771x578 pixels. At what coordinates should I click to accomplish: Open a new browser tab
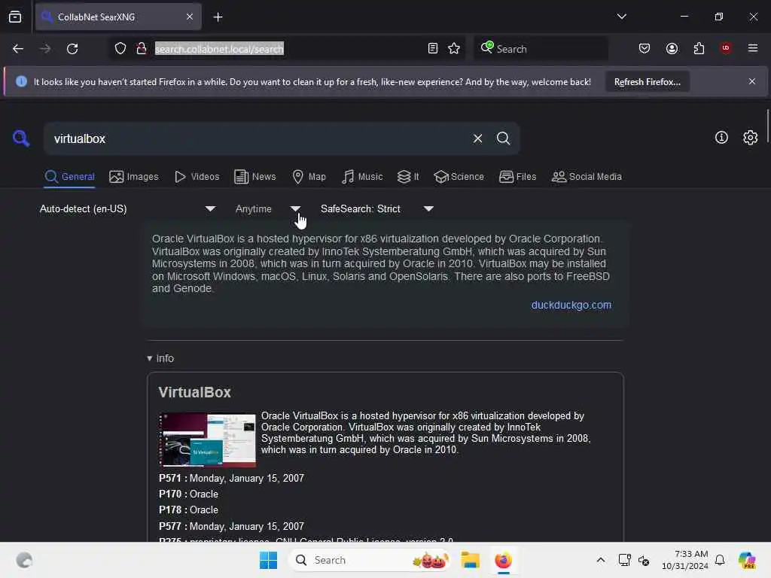(x=218, y=17)
